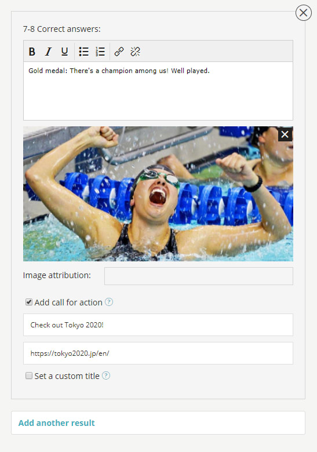Close the result panel with the circled X

[x=304, y=13]
